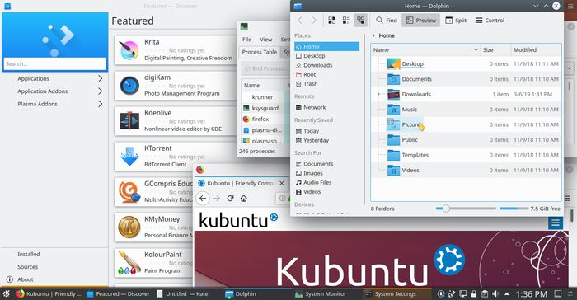Open volume control in system tray

[495, 293]
